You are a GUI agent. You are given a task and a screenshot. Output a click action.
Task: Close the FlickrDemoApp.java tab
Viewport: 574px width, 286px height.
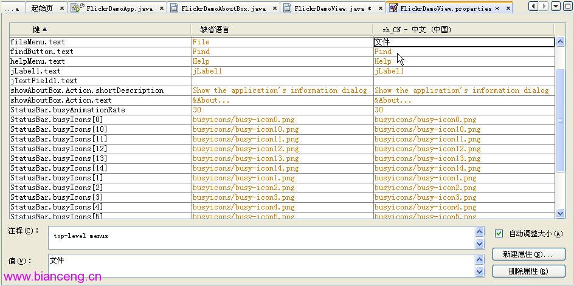pyautogui.click(x=162, y=8)
